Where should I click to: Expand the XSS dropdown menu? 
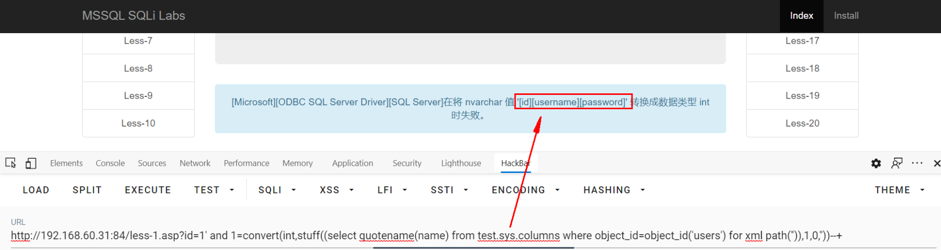coord(337,190)
